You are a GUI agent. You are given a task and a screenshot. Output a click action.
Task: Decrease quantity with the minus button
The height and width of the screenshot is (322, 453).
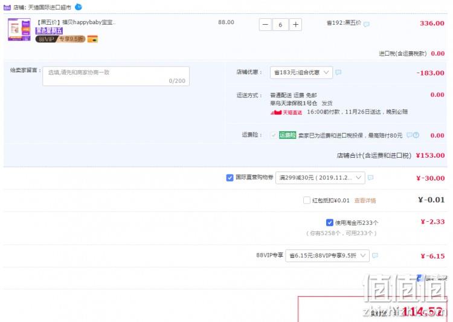coord(265,25)
